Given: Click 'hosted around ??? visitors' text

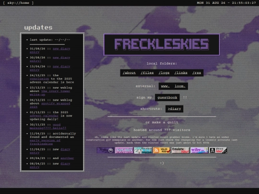Looking at the screenshot, I should [x=162, y=130].
